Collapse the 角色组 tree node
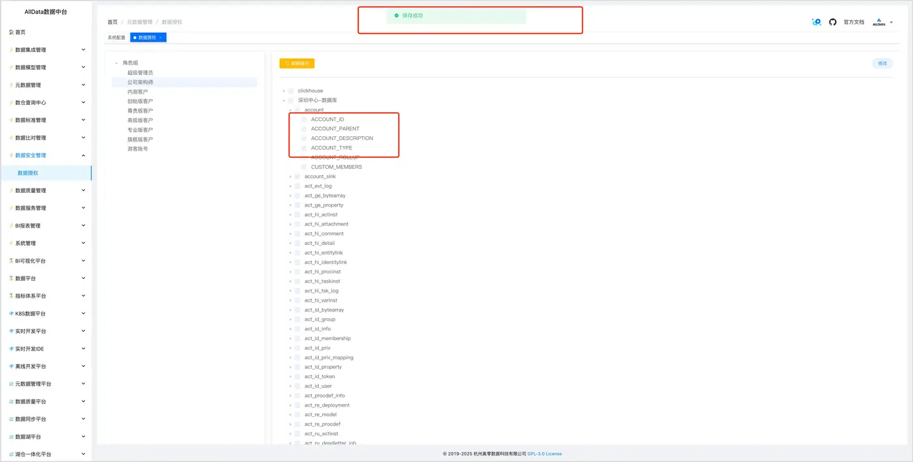The image size is (913, 462). point(117,63)
